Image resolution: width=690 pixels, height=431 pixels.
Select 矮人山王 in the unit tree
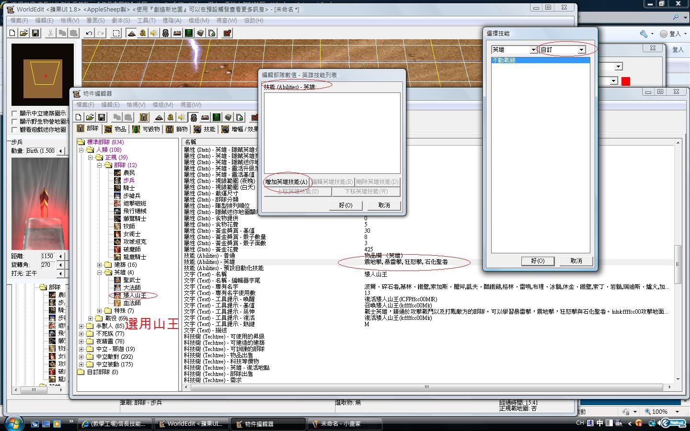click(134, 295)
